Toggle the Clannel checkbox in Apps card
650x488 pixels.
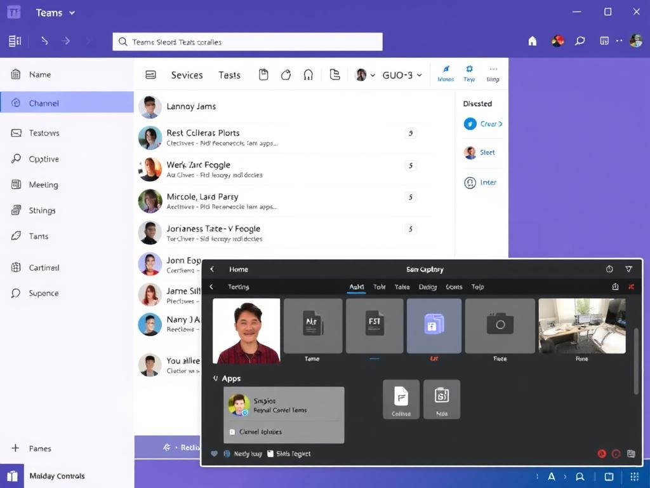(232, 431)
